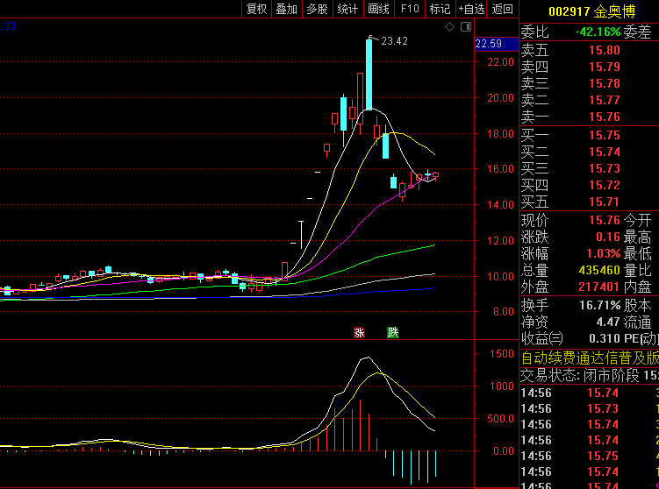Open the 统计 statistics tool
Viewport: 659px width, 489px height.
tap(347, 10)
